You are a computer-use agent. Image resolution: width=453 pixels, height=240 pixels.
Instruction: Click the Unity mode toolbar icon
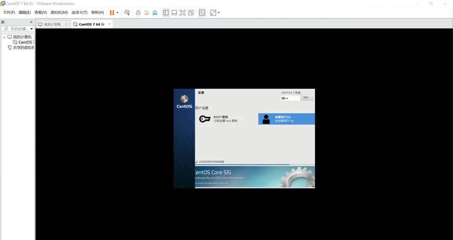[191, 13]
